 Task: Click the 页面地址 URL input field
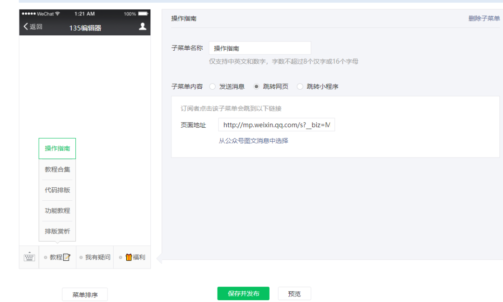point(277,125)
